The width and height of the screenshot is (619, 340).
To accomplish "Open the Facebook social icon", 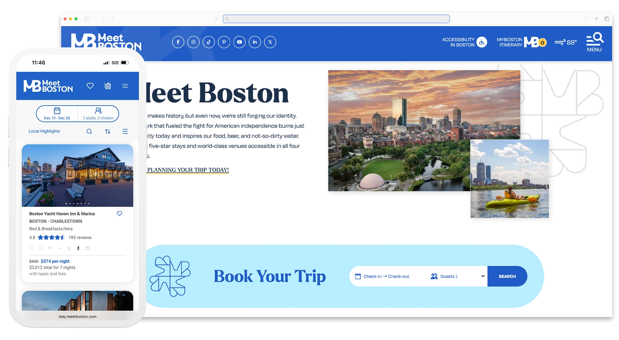I will click(x=178, y=42).
